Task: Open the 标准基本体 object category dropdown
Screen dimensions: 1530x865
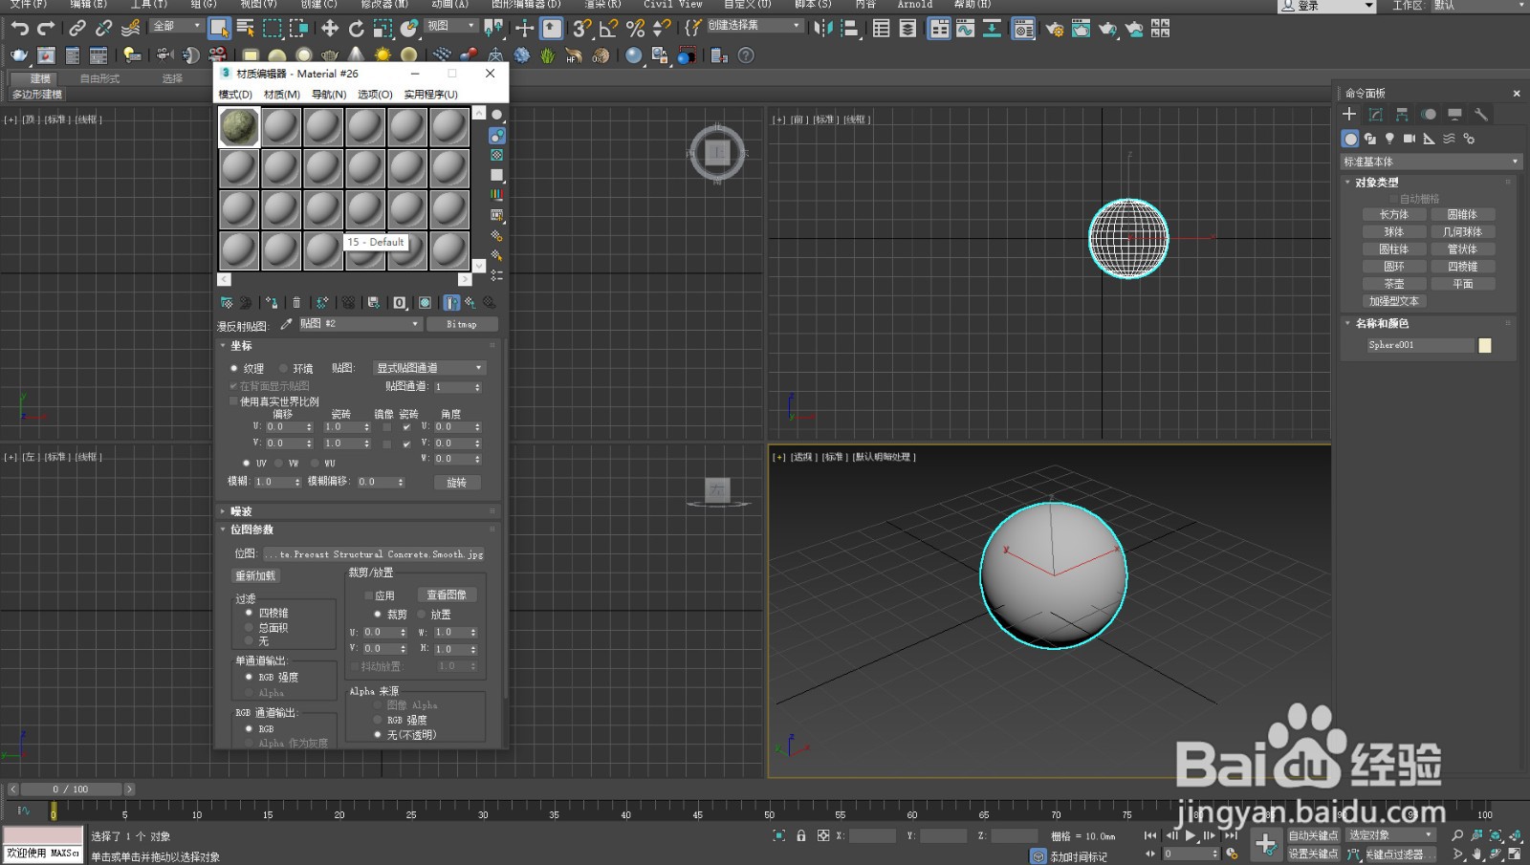Action: 1431,162
